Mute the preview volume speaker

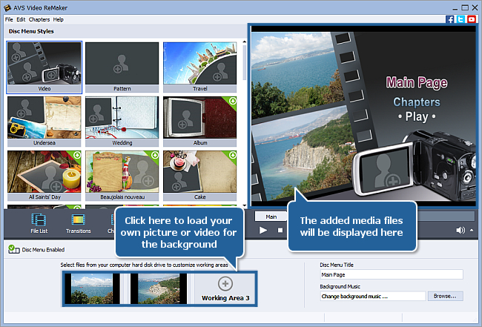click(x=460, y=230)
